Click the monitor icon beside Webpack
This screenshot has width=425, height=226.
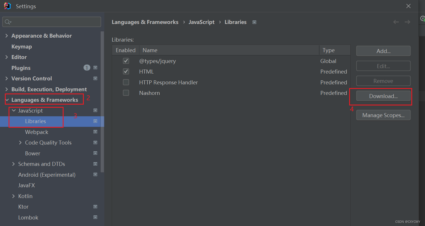[x=95, y=132]
